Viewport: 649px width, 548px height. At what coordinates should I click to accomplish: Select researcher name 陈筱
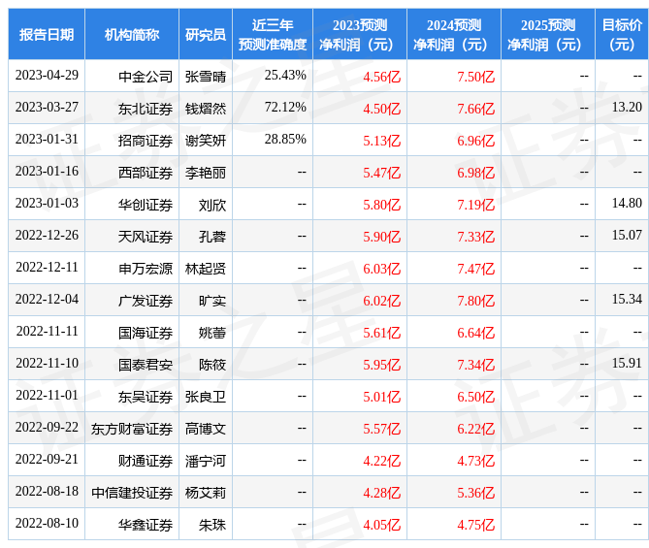[212, 365]
